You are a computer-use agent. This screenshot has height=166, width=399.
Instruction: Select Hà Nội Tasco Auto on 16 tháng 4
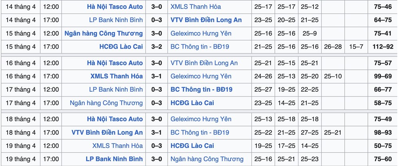115,63
